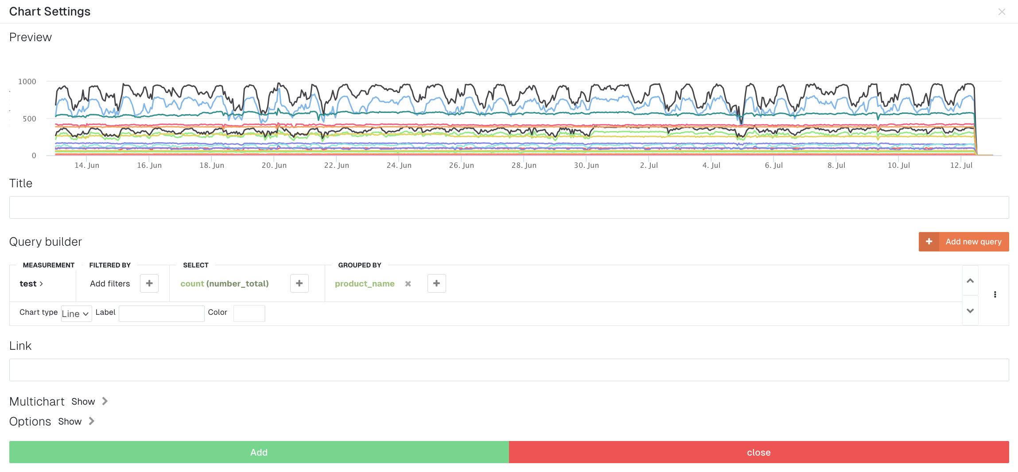The height and width of the screenshot is (472, 1018).
Task: Focus the Link input field
Action: [509, 370]
